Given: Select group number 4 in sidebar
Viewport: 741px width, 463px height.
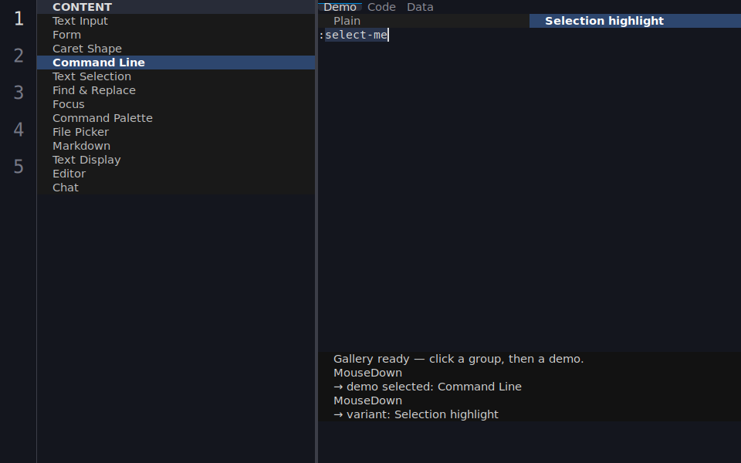Looking at the screenshot, I should pyautogui.click(x=19, y=130).
